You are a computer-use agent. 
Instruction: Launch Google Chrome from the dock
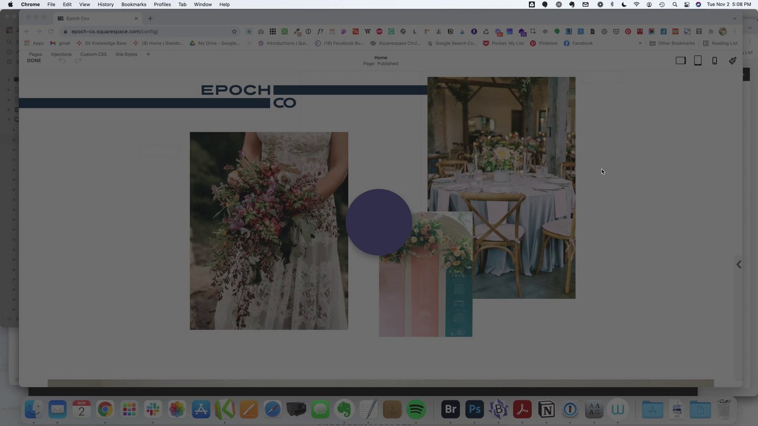pyautogui.click(x=105, y=409)
